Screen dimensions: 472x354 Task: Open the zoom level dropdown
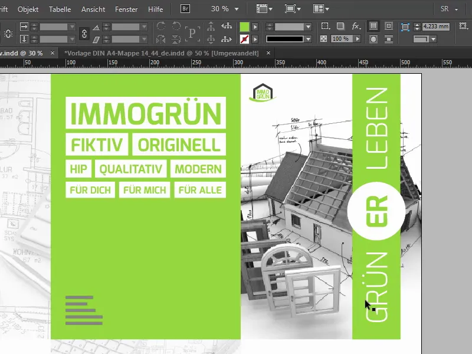pyautogui.click(x=237, y=9)
